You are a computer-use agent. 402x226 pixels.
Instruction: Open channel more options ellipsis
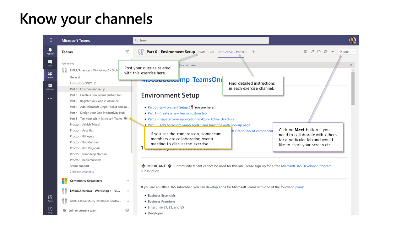332,52
